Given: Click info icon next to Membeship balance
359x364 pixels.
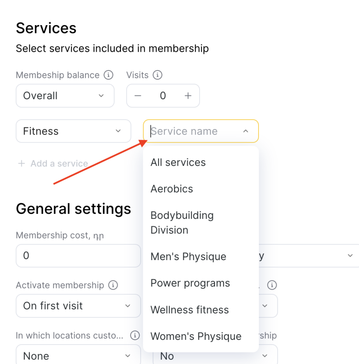Looking at the screenshot, I should tap(108, 75).
